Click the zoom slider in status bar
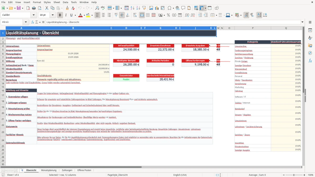 point(294,175)
